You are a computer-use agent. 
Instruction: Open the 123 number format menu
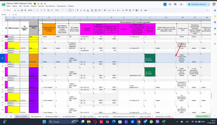[51, 10]
